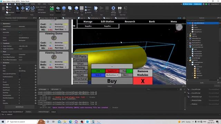The height and width of the screenshot is (124, 221).
Task: Toggle the Collisions option in ribbon
Action: (41, 10)
